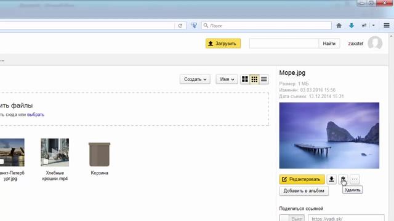The height and width of the screenshot is (221, 394).
Task: Switch to list view
Action: click(x=264, y=79)
